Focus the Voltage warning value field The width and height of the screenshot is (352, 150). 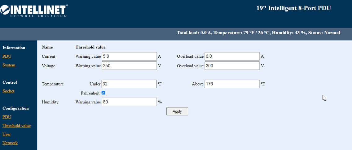pyautogui.click(x=129, y=66)
